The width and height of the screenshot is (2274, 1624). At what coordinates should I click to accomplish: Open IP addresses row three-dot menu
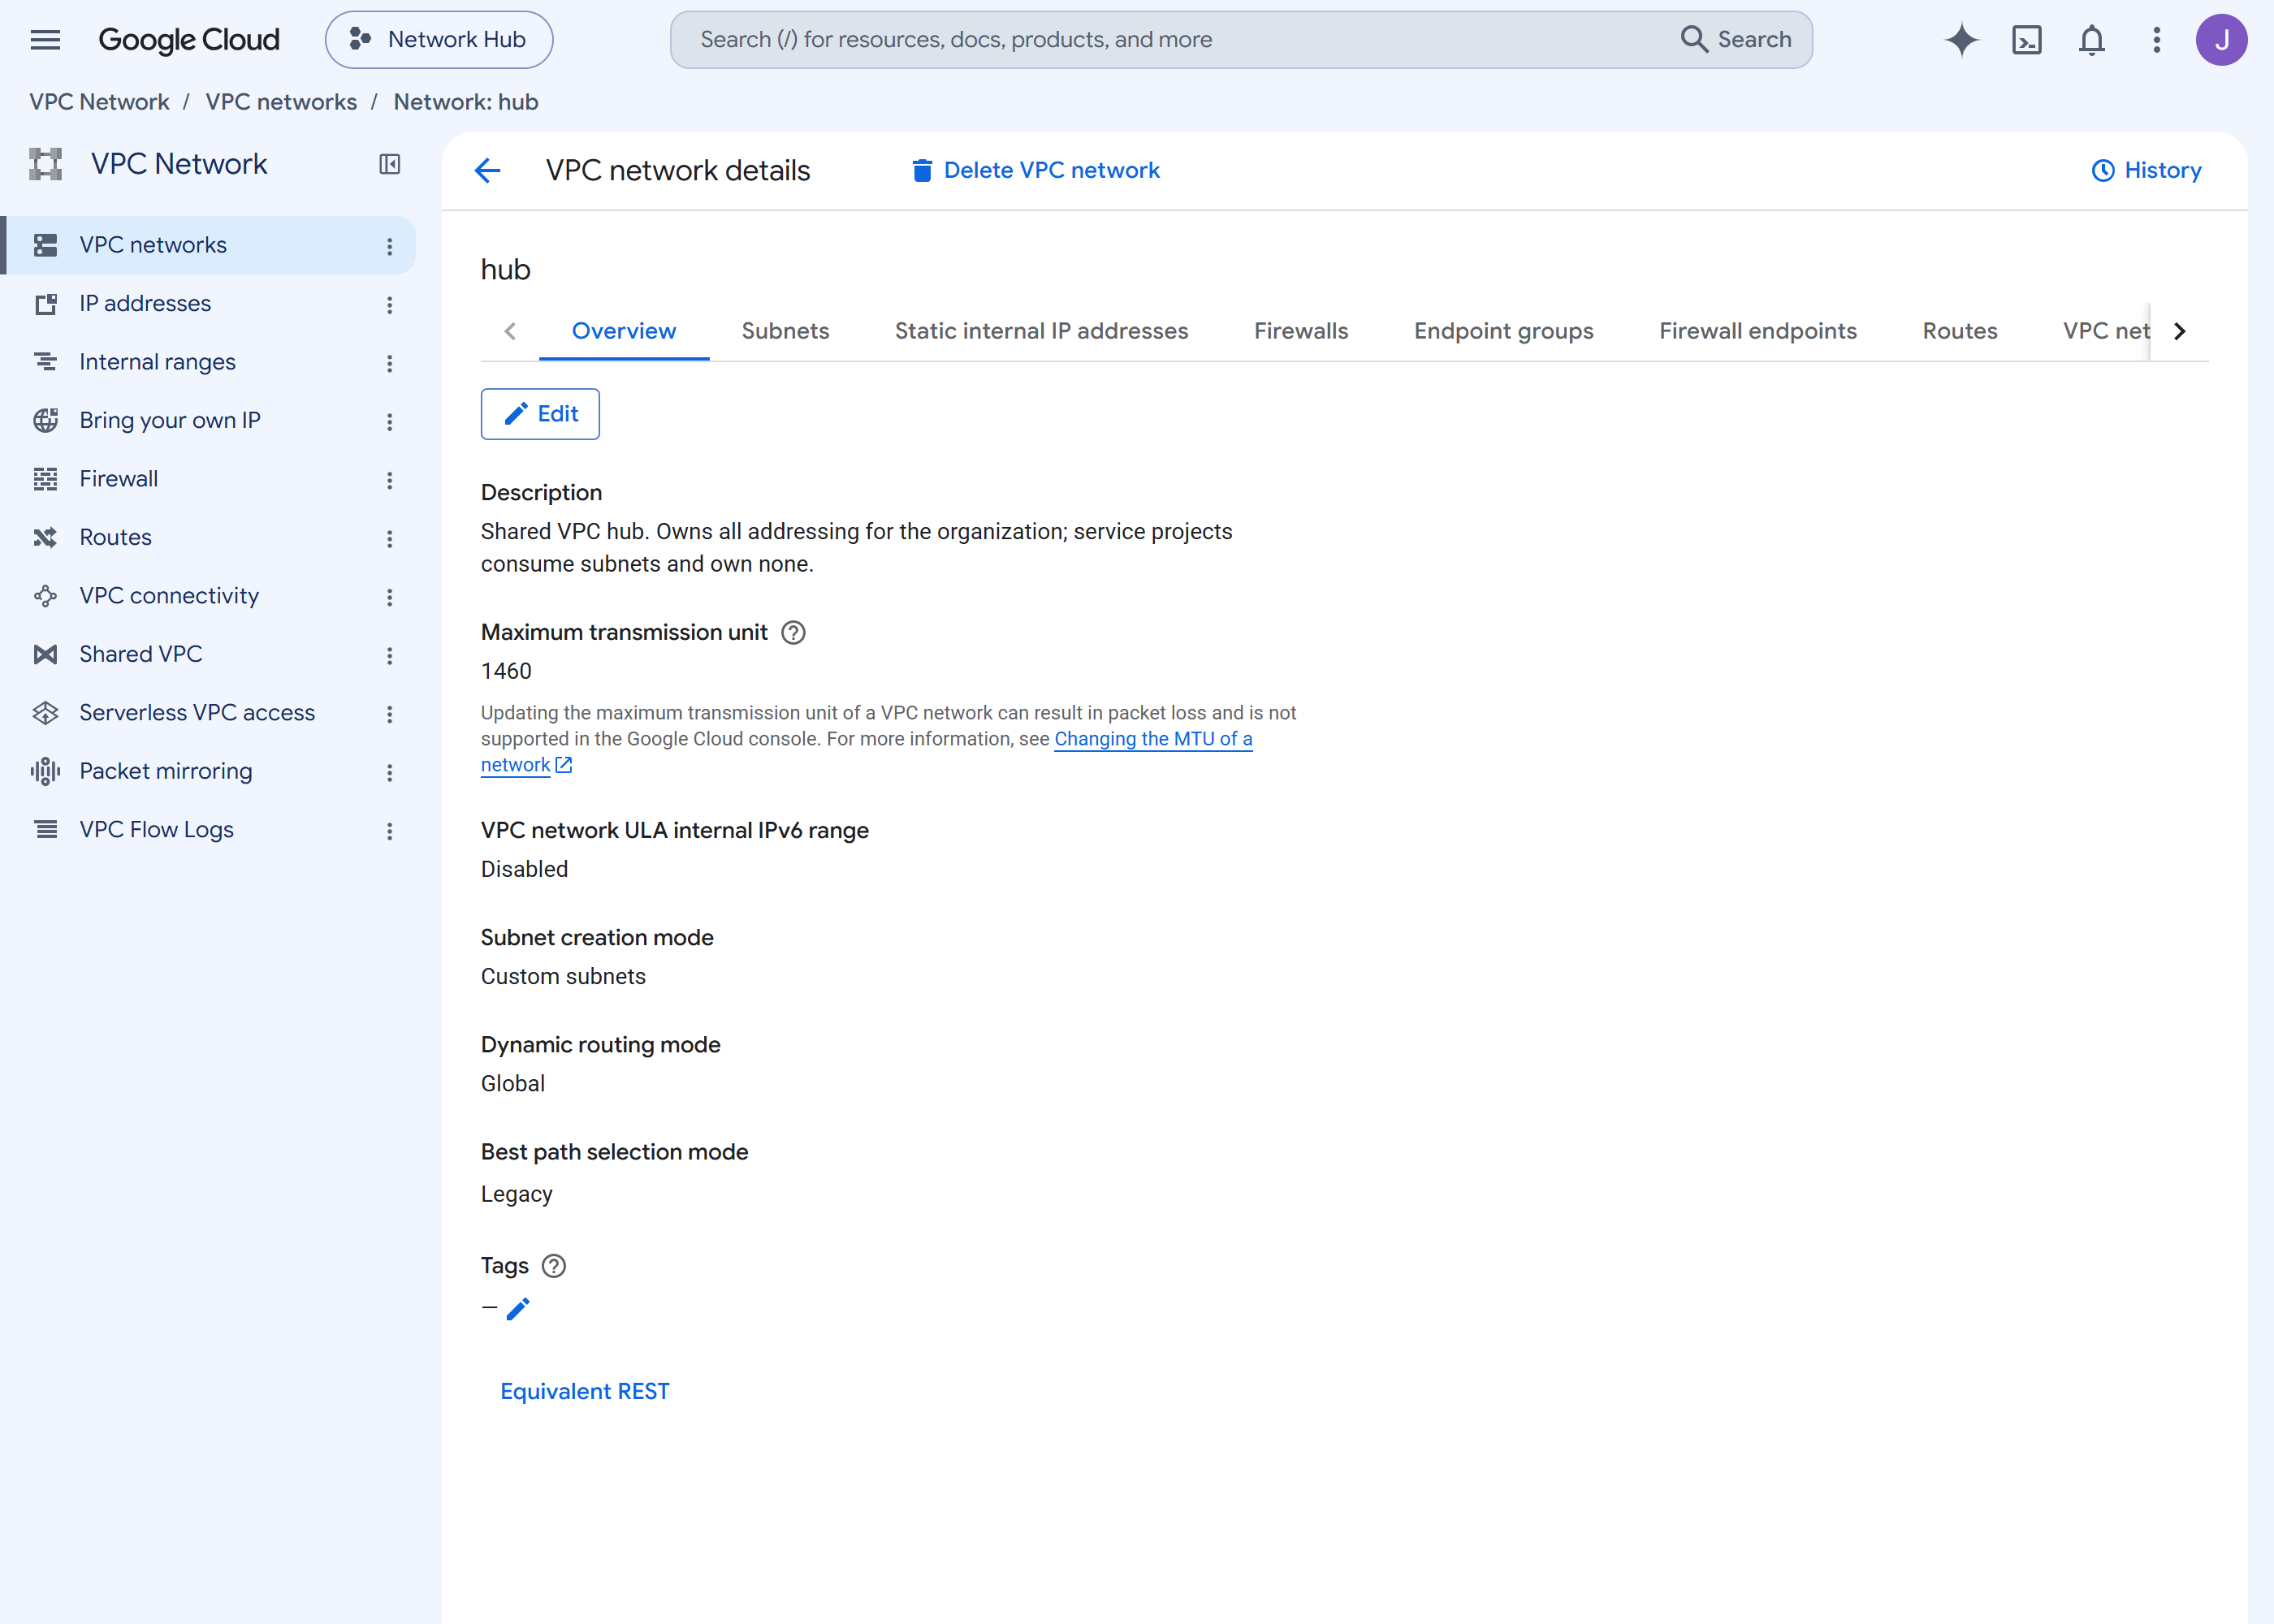click(x=390, y=305)
